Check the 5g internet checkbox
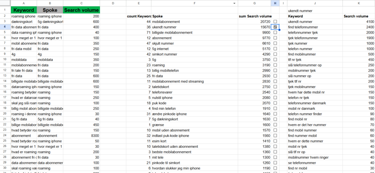 point(275,49)
